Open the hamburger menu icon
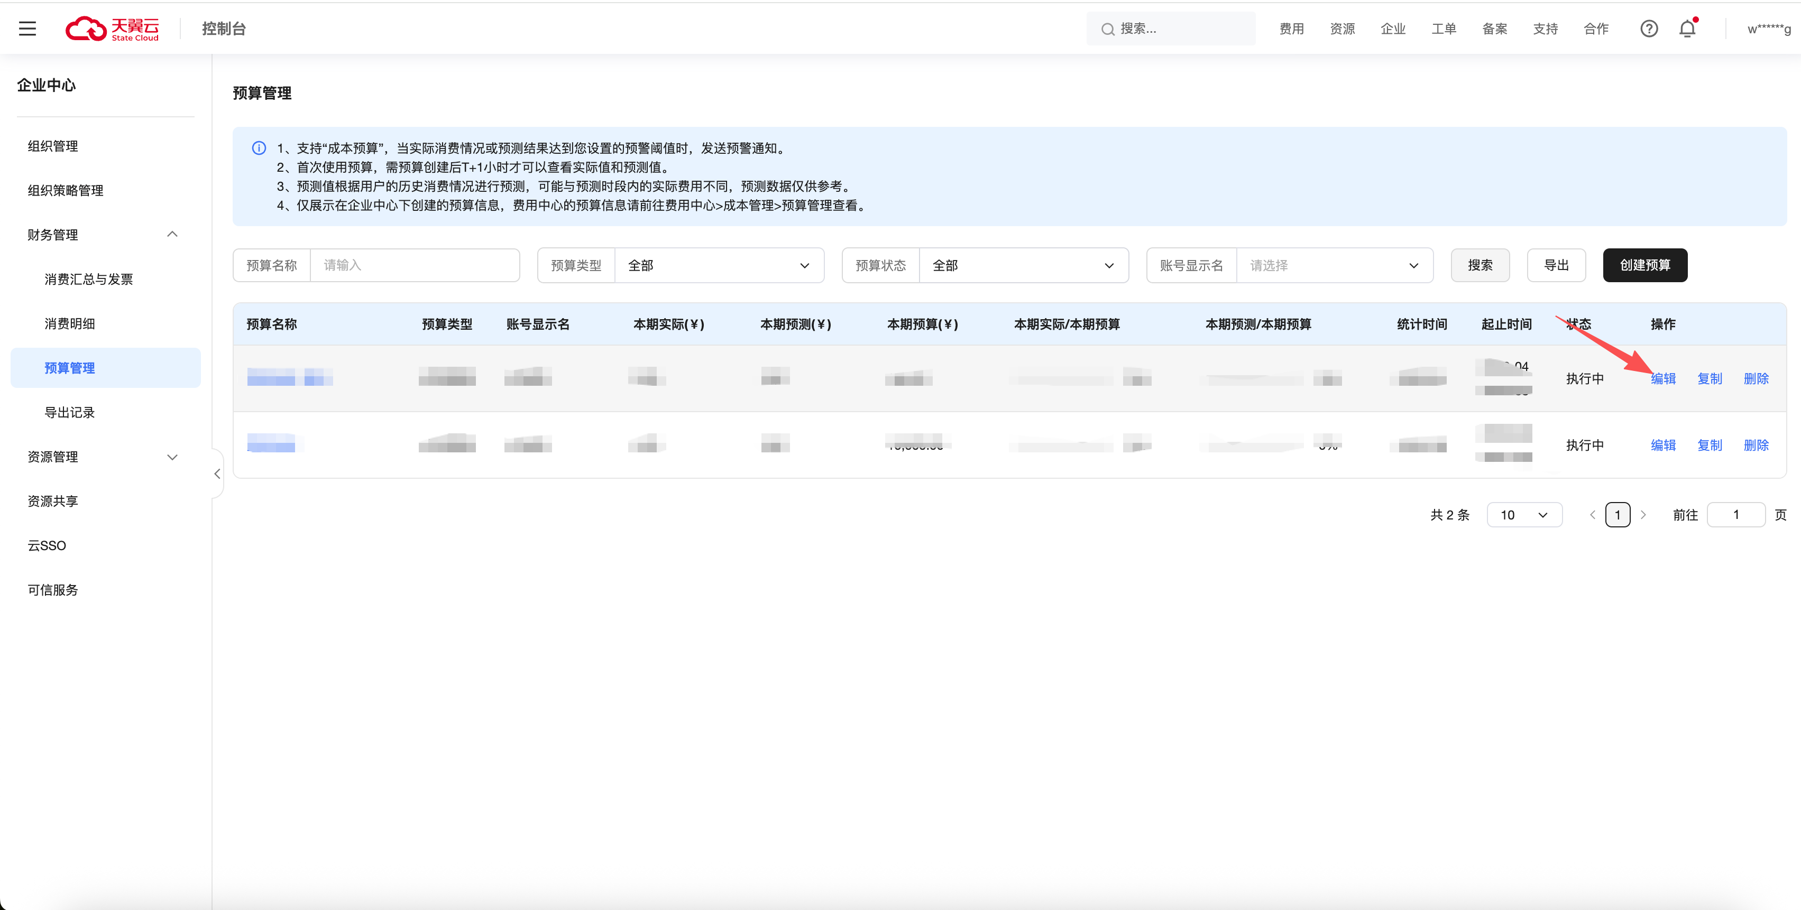1801x910 pixels. (x=27, y=29)
